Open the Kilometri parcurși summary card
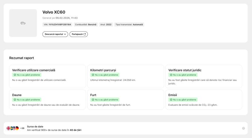This screenshot has height=138, width=252. click(x=126, y=76)
